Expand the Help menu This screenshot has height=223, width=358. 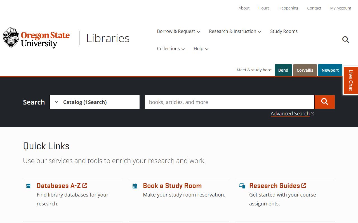[201, 49]
